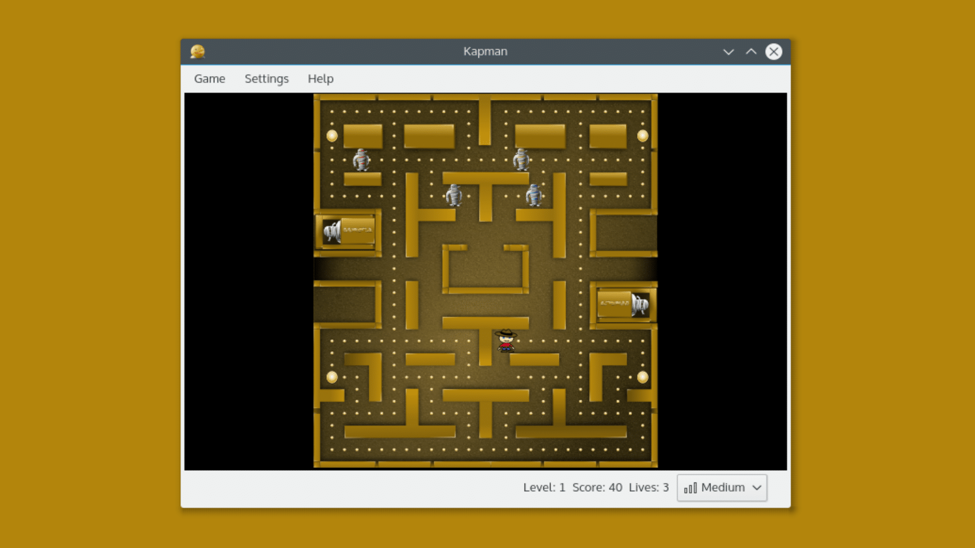Close the Kapman window
The width and height of the screenshot is (975, 548).
[x=773, y=52]
